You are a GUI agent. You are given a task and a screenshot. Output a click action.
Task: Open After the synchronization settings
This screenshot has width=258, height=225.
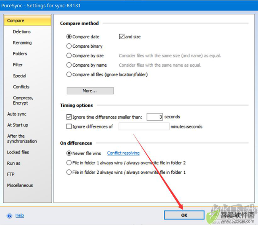pos(22,139)
